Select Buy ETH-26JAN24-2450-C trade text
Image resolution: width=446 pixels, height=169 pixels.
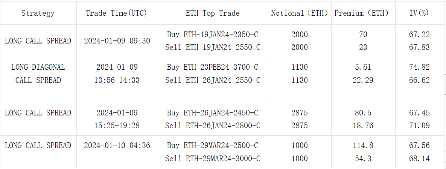(213, 113)
